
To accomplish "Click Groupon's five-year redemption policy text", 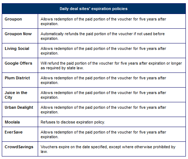I will click(104, 22).
